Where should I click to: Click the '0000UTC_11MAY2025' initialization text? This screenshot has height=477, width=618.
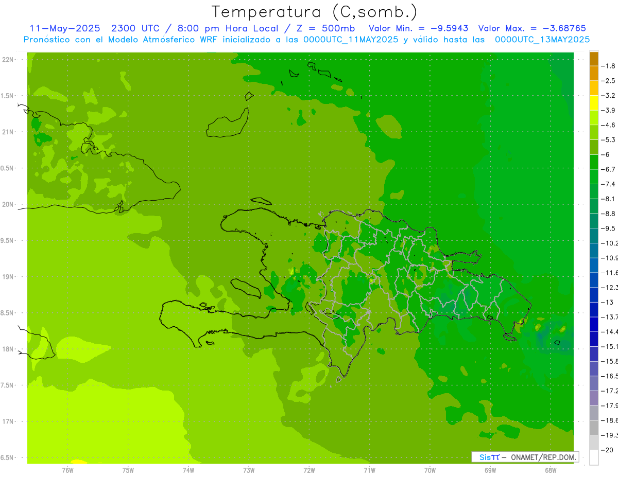click(351, 40)
